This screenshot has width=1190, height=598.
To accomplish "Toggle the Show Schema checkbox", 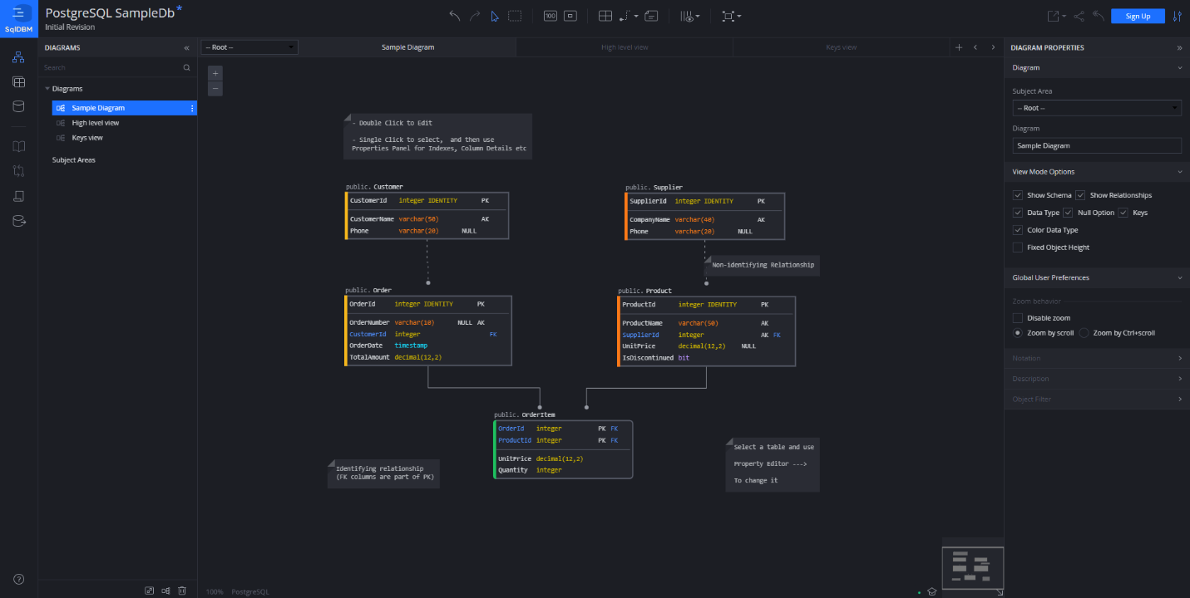I will pyautogui.click(x=1018, y=195).
